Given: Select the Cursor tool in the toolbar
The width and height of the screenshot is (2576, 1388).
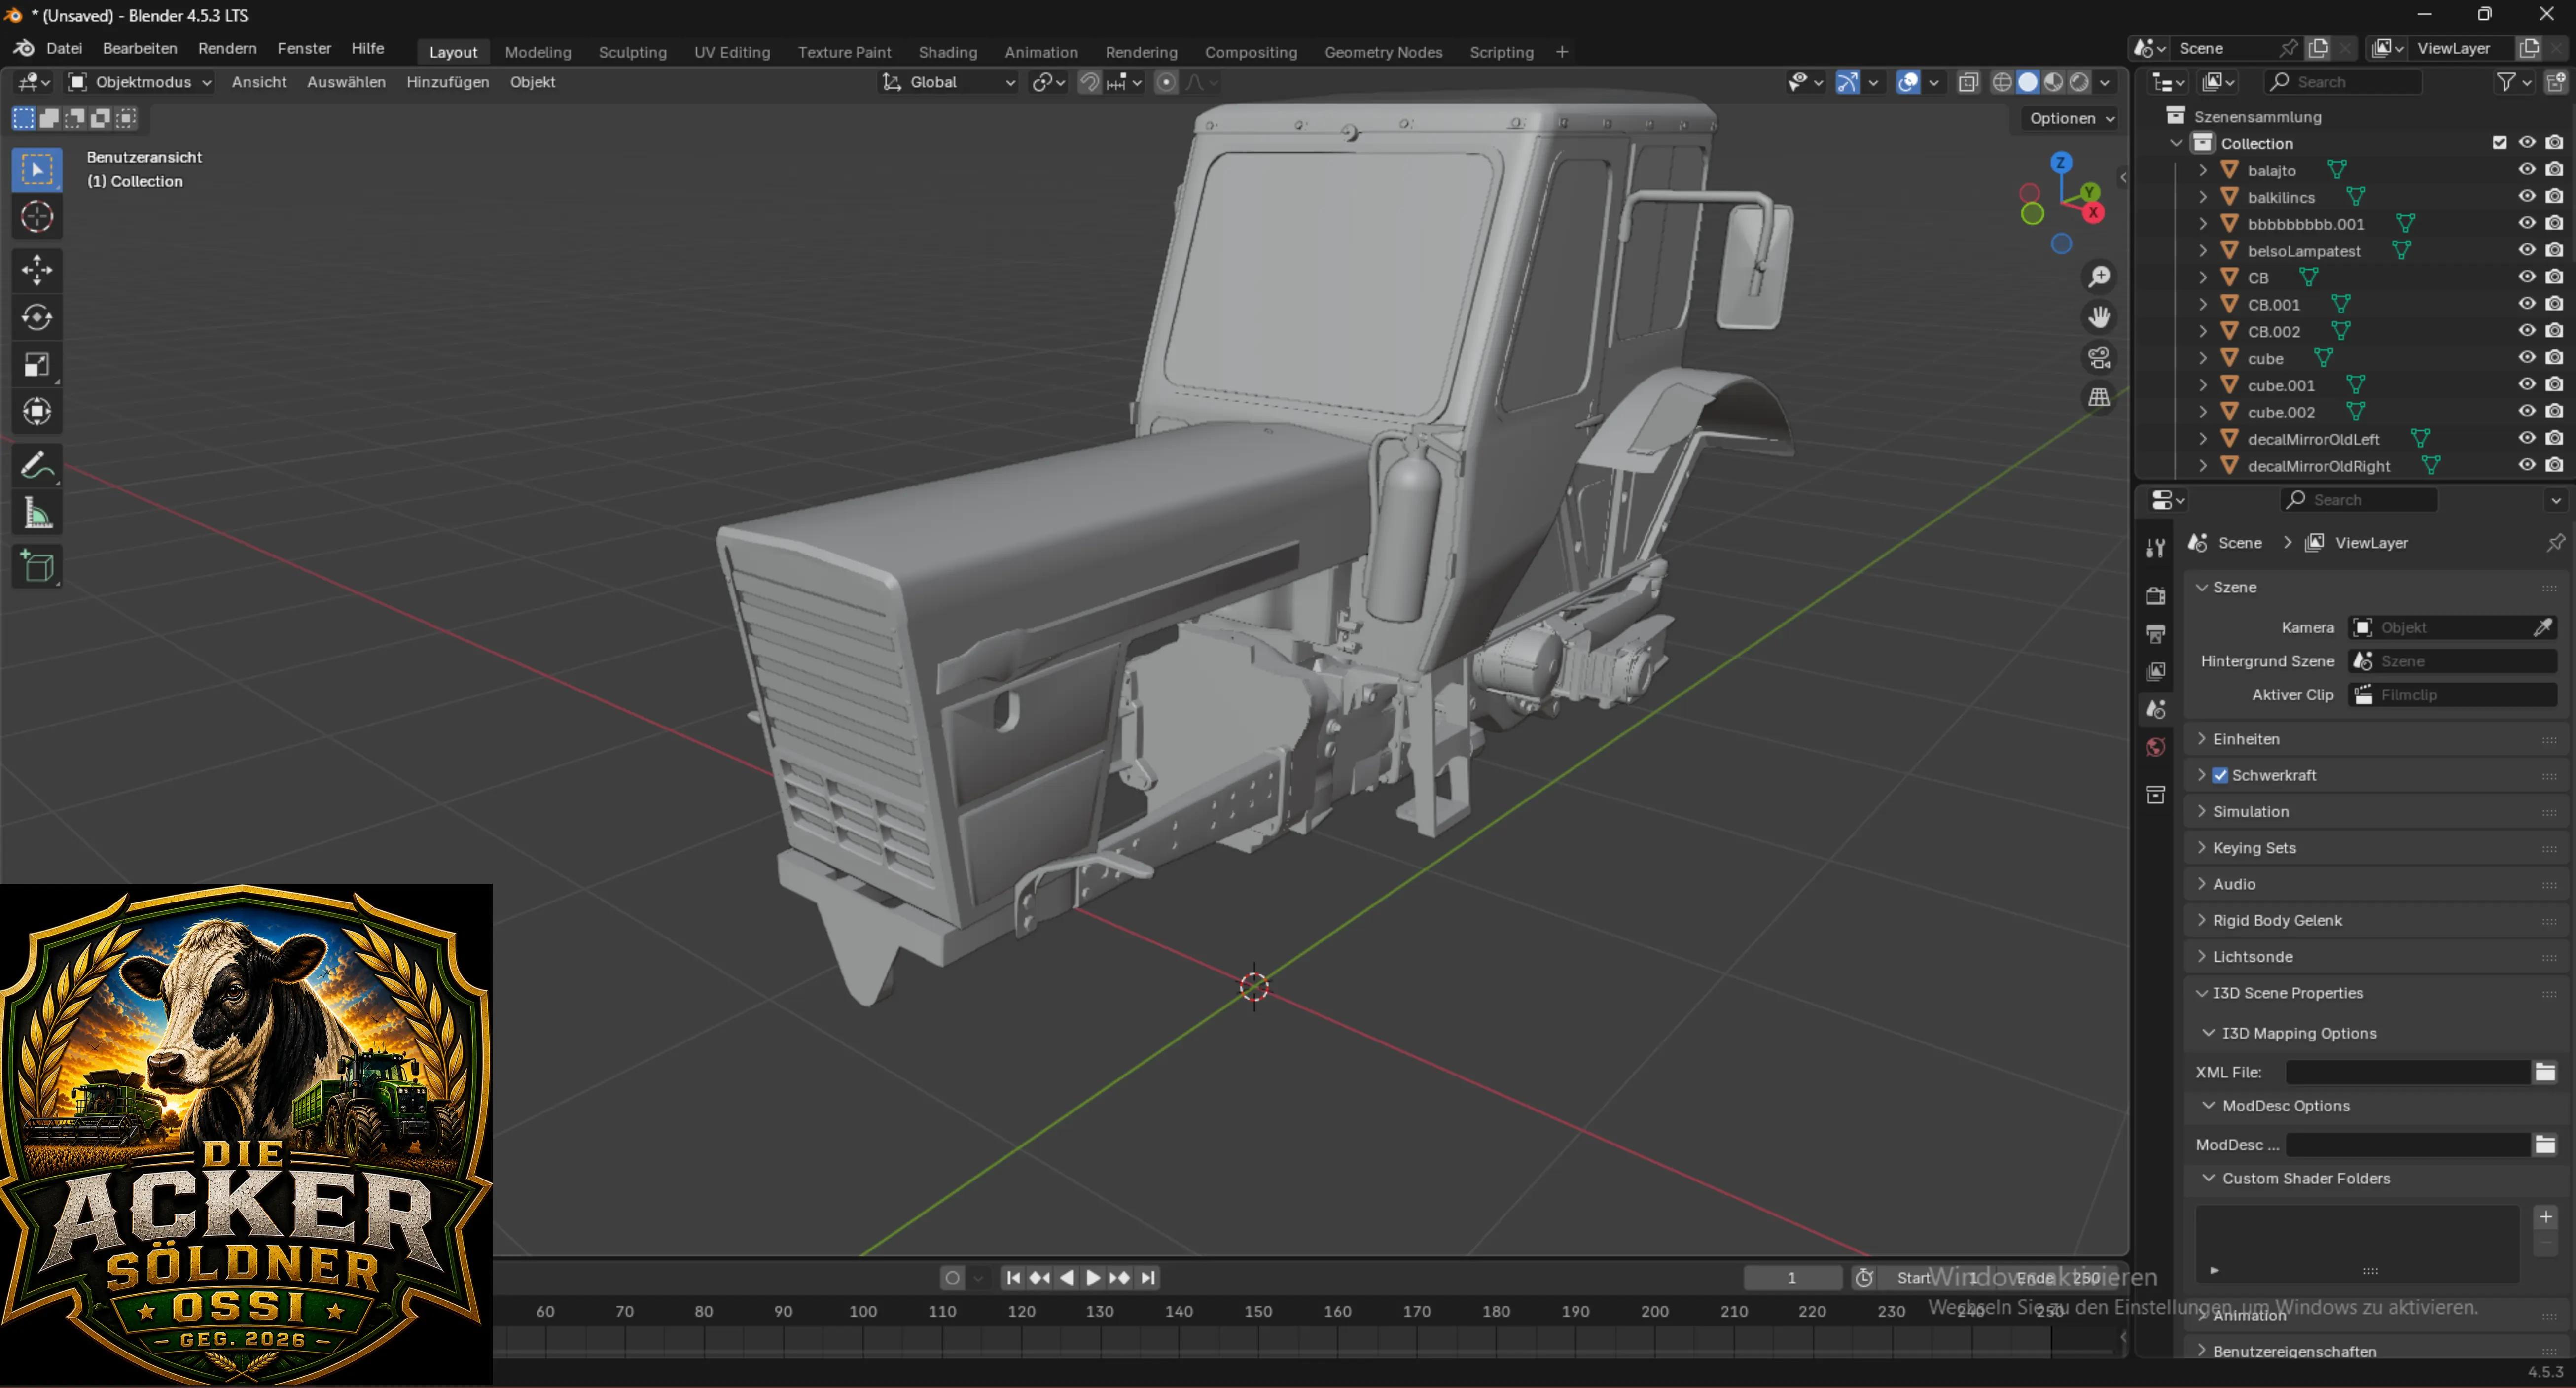Looking at the screenshot, I should (x=37, y=217).
